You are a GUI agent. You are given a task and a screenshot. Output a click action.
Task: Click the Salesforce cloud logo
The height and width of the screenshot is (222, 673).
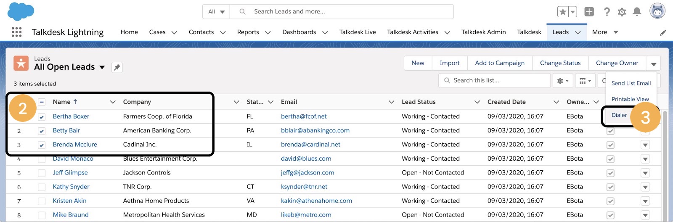point(21,11)
